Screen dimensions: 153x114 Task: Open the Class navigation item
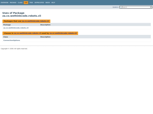[x=20, y=3]
